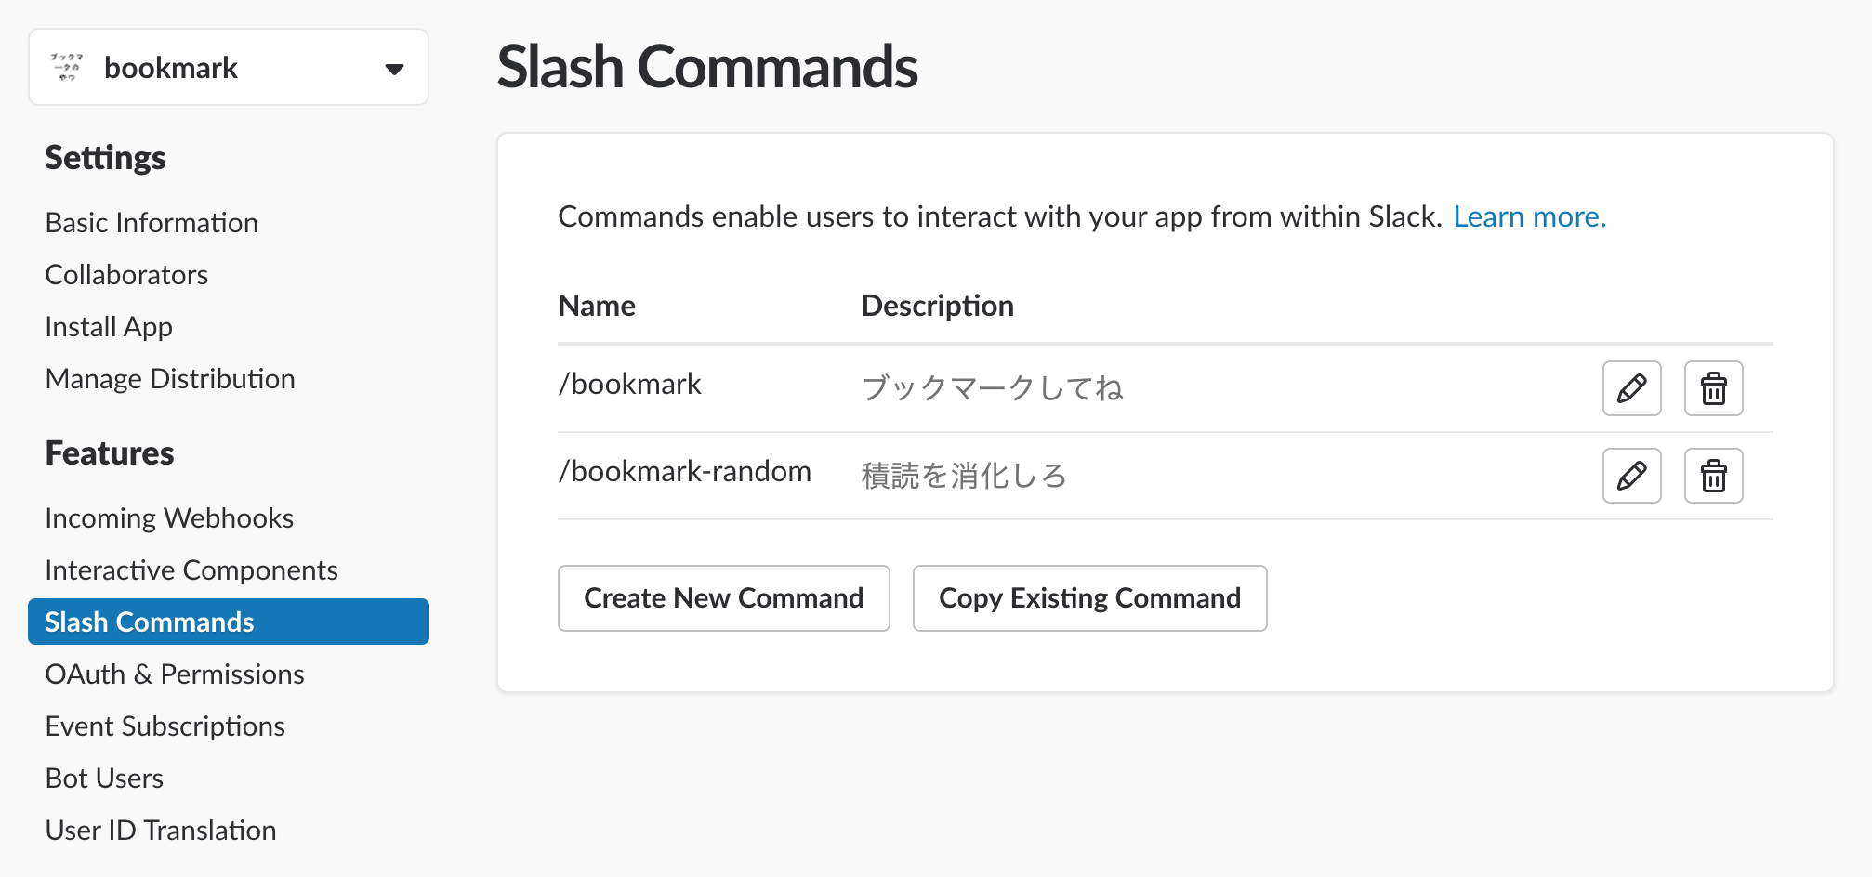Select the Slash Commands sidebar item
The image size is (1872, 877).
229,622
